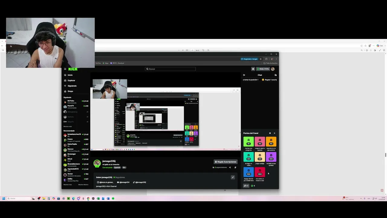Screen dimensions: 387x218
Task: Open the chat users icon
Action: [x=275, y=75]
